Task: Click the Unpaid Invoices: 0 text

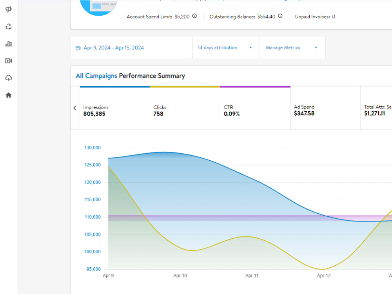Action: 315,17
